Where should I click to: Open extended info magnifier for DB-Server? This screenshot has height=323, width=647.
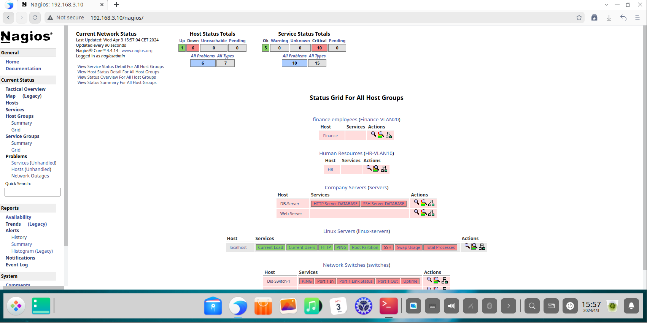click(x=416, y=203)
